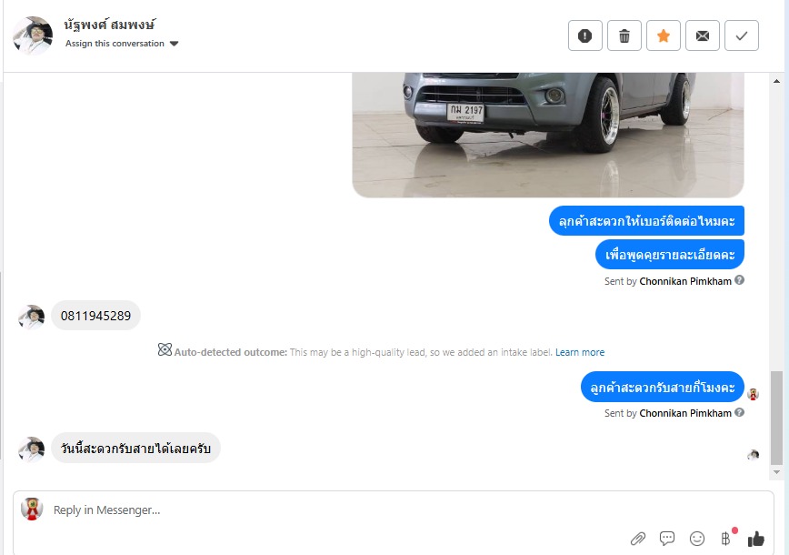
Task: Mark conversation as done with checkmark
Action: click(741, 35)
